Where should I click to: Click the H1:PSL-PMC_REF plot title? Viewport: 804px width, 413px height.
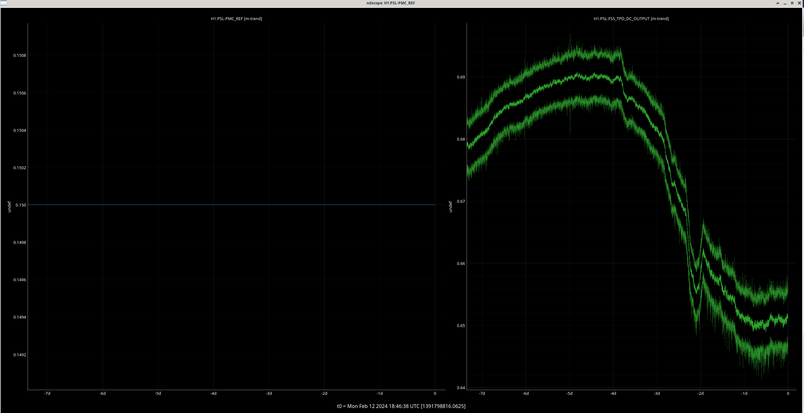pyautogui.click(x=236, y=19)
